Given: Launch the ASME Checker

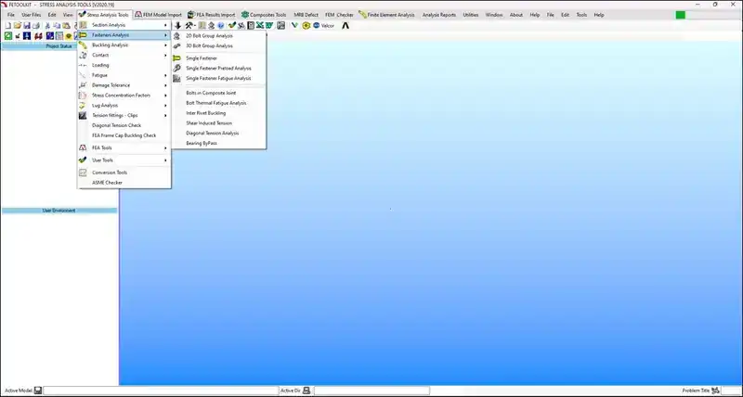Looking at the screenshot, I should 124,182.
